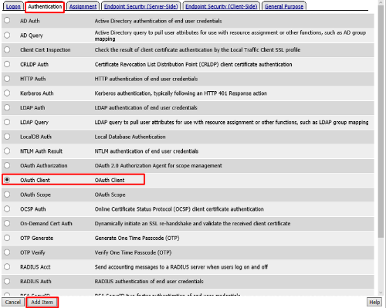The image size is (386, 308).
Task: Click 'OAuth 2.0 Authorization Agent' description text
Action: click(x=158, y=165)
